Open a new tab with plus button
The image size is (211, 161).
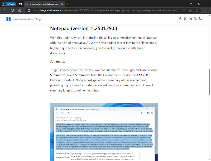(68, 4)
